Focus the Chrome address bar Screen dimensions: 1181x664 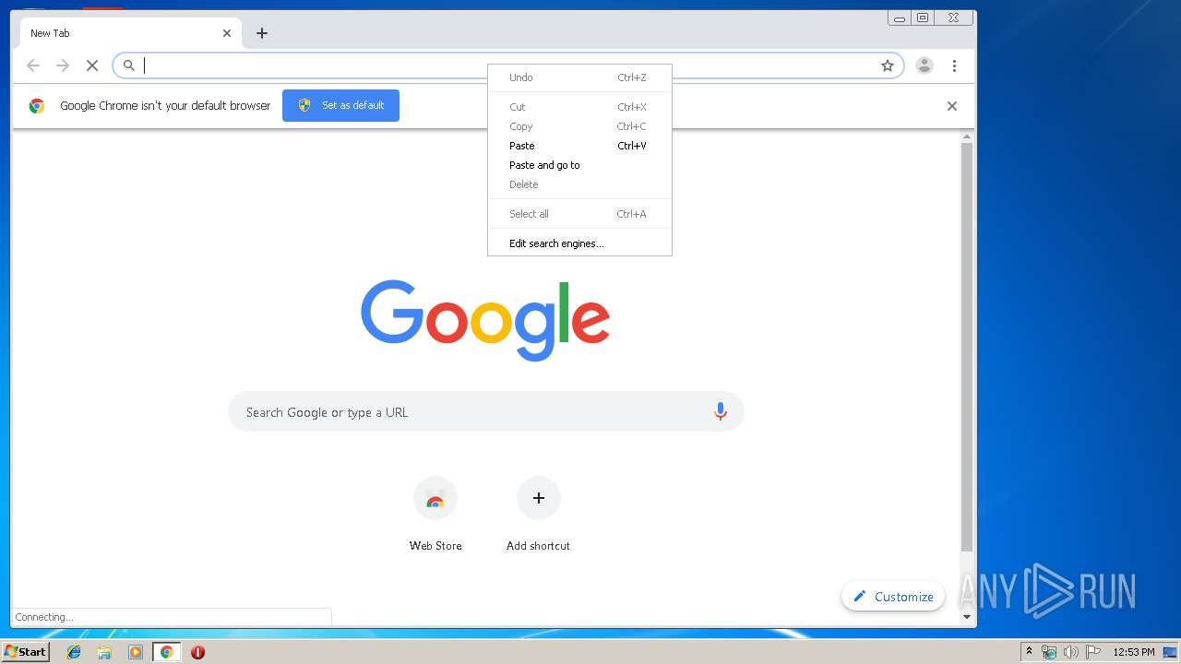(x=507, y=65)
